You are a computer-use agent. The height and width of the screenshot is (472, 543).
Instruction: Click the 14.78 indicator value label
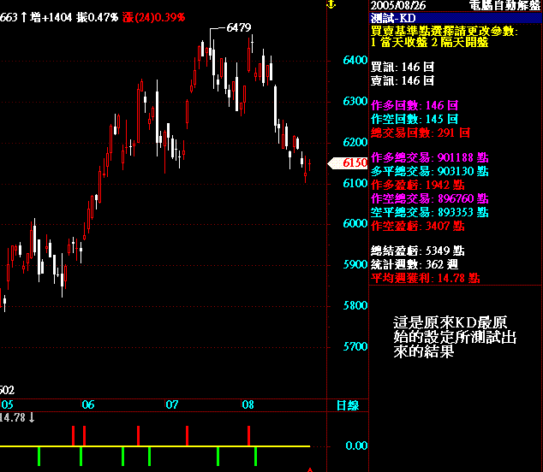click(x=13, y=418)
